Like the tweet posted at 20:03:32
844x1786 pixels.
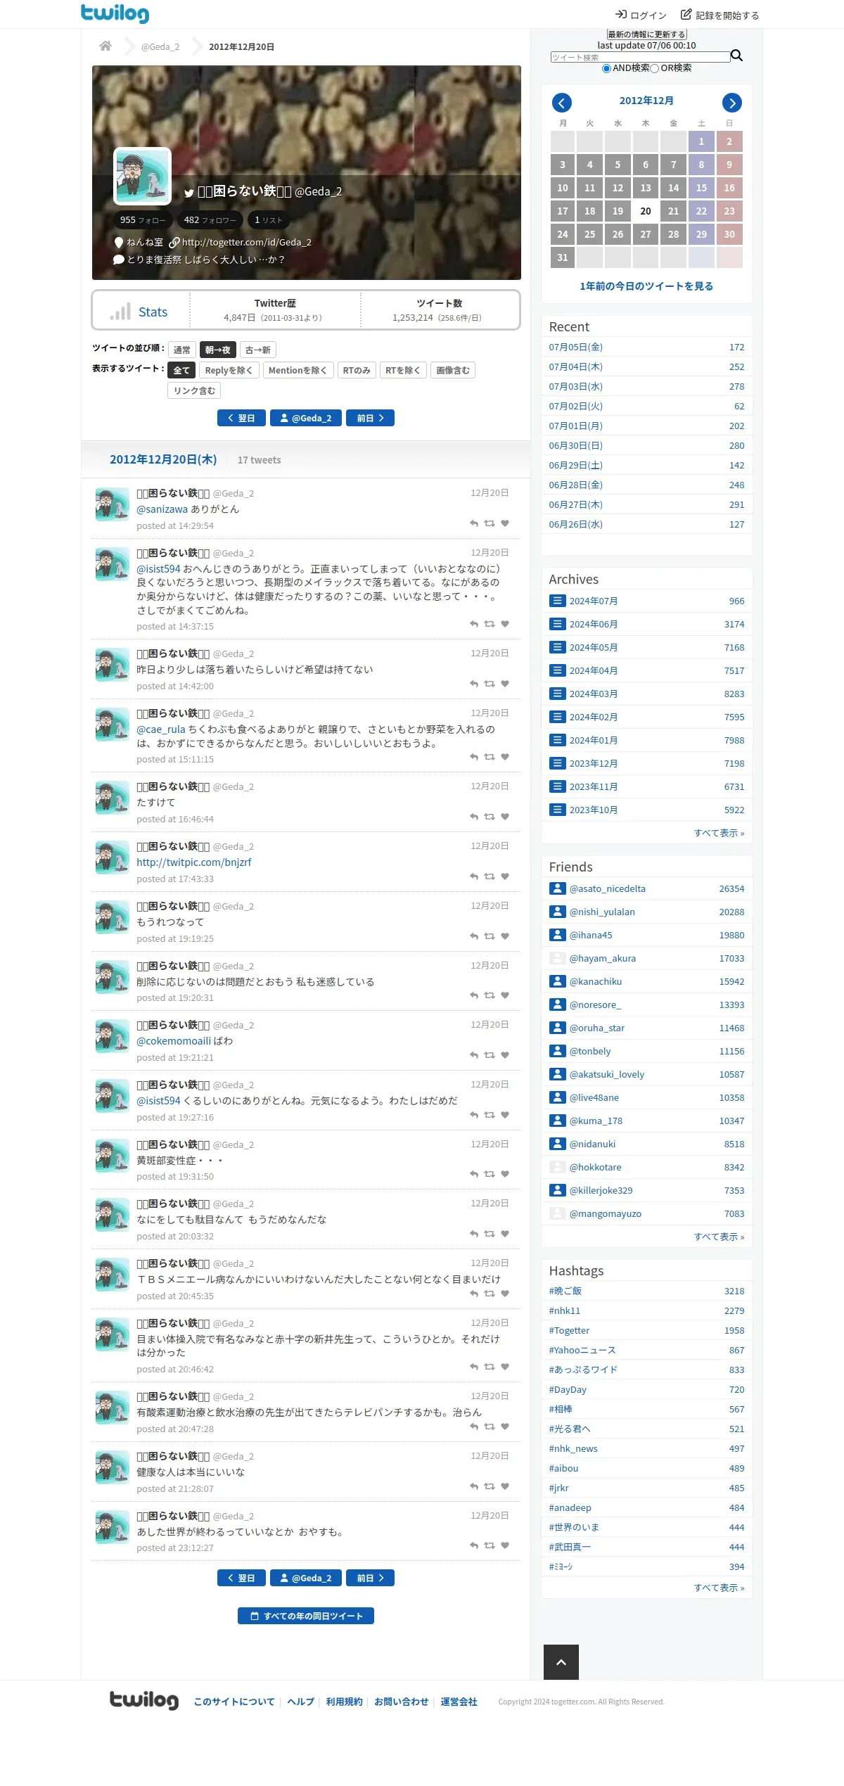pos(505,1234)
